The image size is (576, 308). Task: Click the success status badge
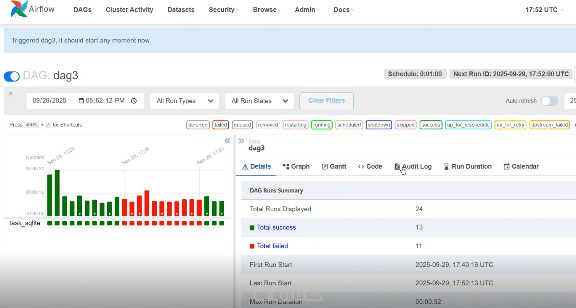point(431,125)
